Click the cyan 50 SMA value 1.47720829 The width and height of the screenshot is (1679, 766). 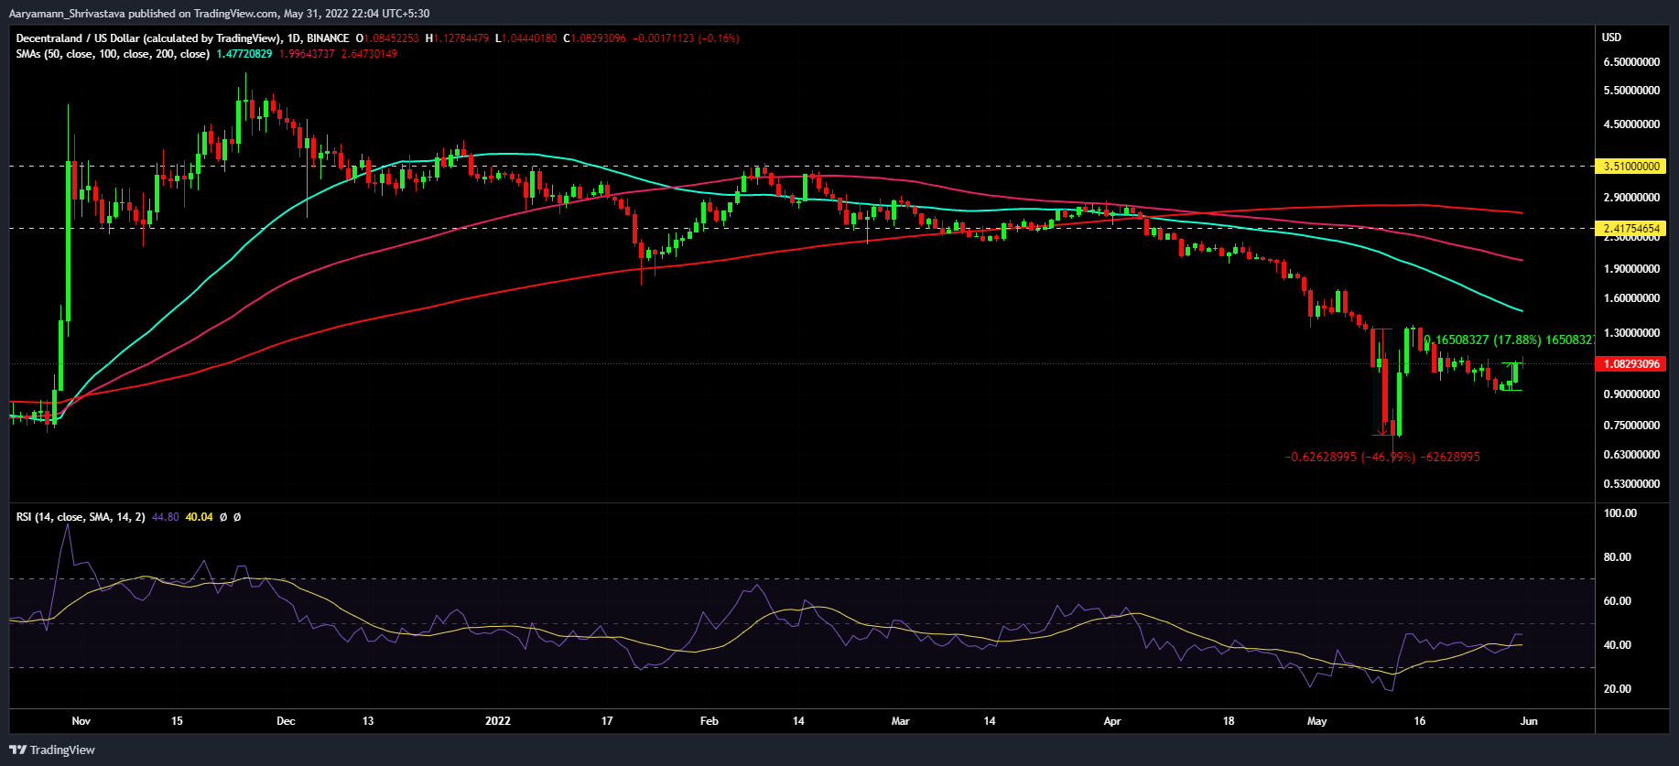coord(244,54)
